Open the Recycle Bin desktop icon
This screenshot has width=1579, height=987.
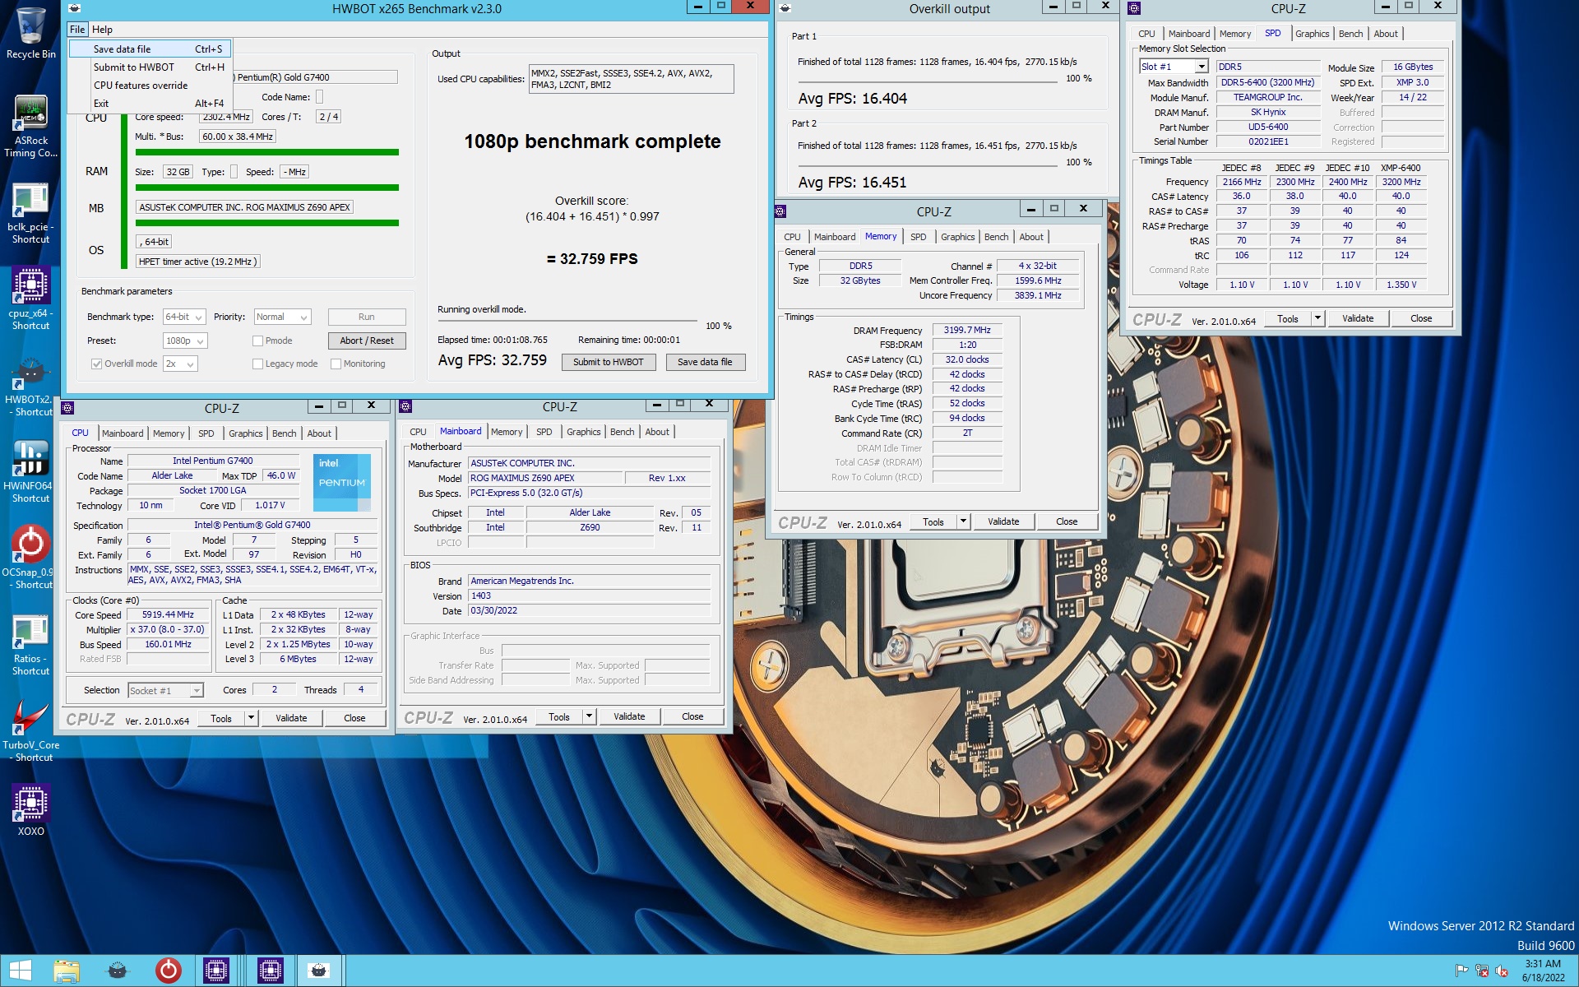(x=30, y=33)
